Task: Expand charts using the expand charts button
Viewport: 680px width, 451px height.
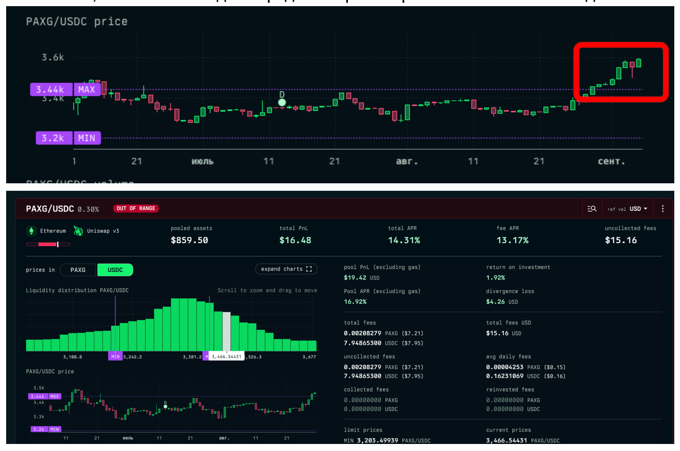Action: 286,269
